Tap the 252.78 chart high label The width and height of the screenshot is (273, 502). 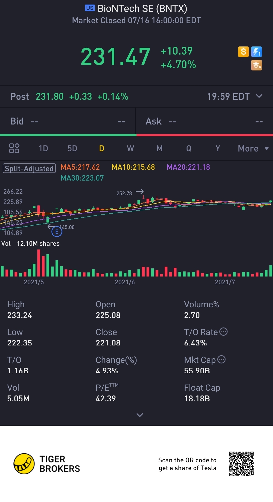coord(124,193)
